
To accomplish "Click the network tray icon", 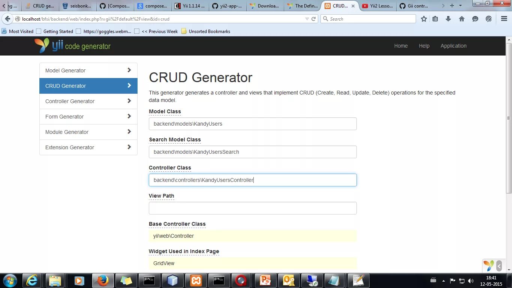I will coord(462,281).
